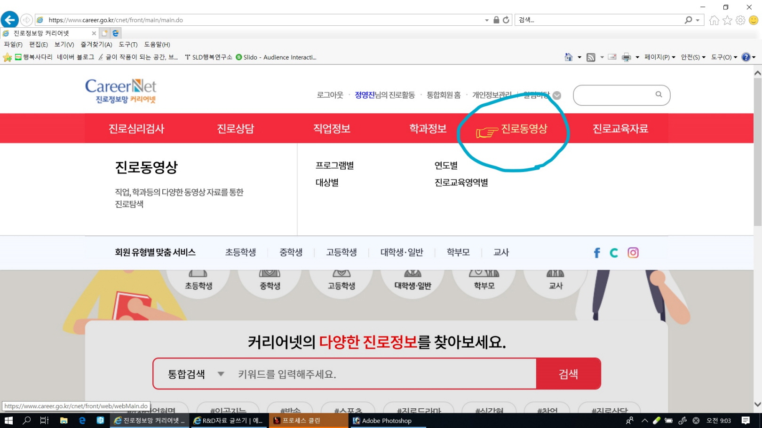Viewport: 762px width, 428px height.
Task: Open Windows Start button
Action: coord(8,420)
